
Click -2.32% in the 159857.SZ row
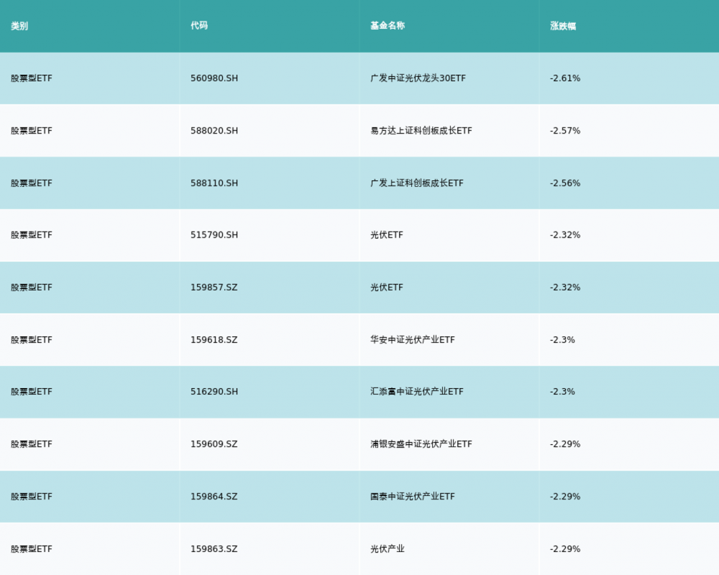click(x=565, y=287)
